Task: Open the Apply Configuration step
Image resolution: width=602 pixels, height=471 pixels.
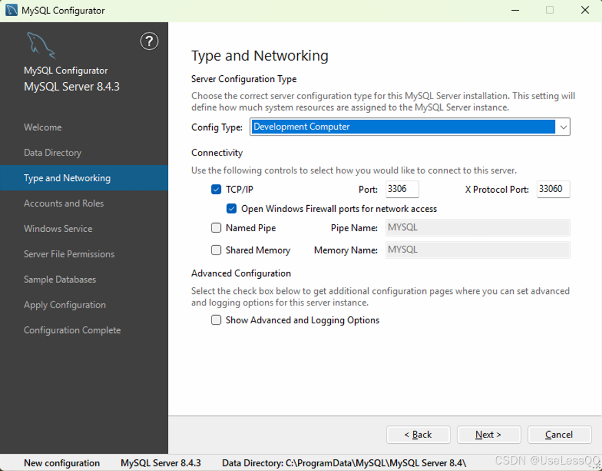Action: 65,304
